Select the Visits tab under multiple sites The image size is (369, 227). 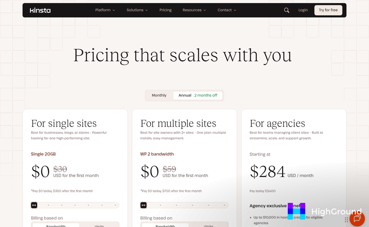(x=209, y=226)
